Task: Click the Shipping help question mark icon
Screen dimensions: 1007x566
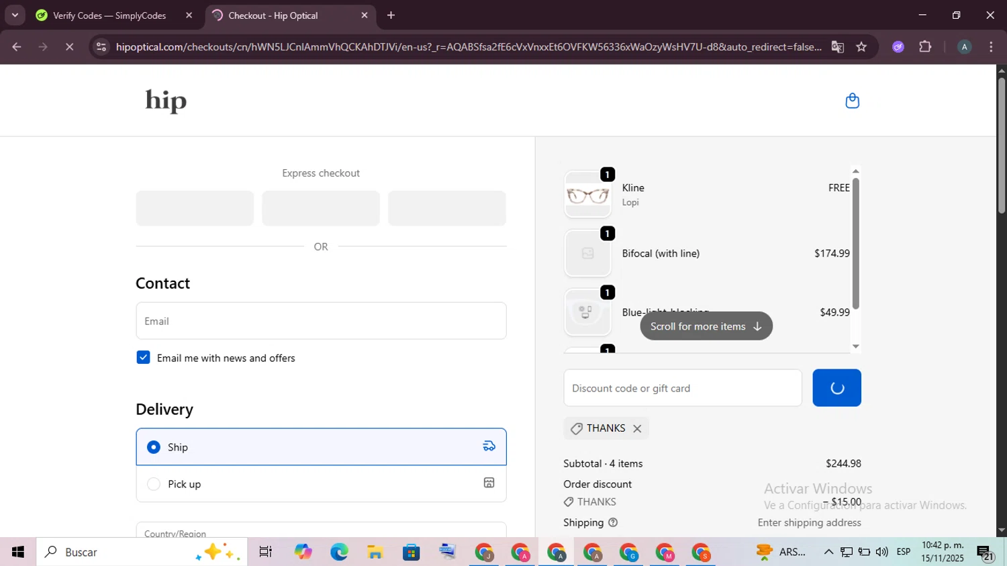Action: click(612, 522)
